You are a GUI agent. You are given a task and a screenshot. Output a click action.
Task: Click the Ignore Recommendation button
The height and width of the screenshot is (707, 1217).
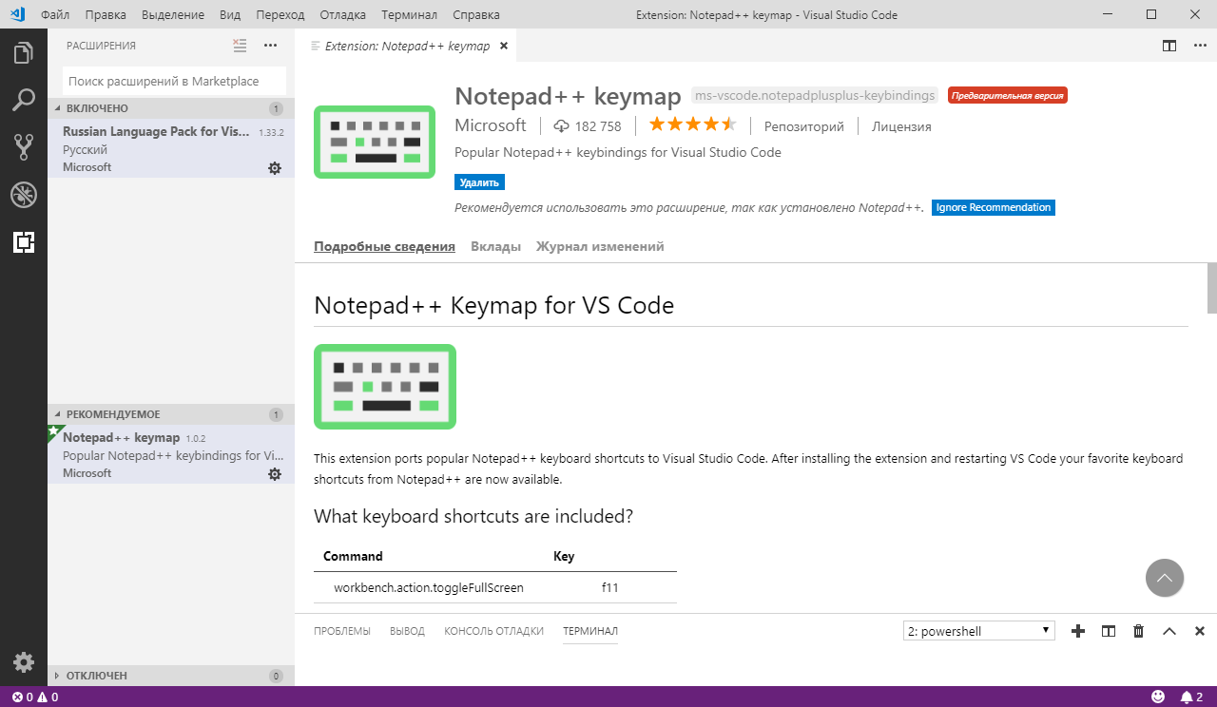[994, 207]
